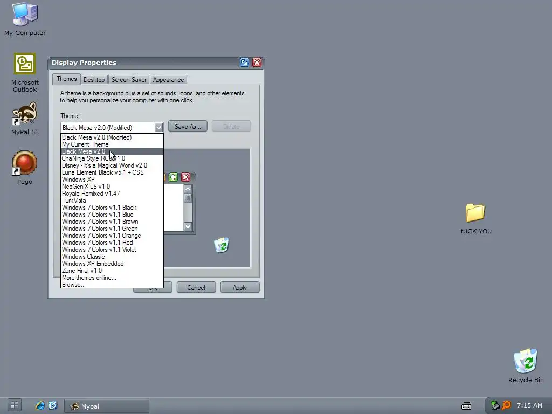Select ChaNinja Style RC5 v1.0 theme

tap(112, 158)
